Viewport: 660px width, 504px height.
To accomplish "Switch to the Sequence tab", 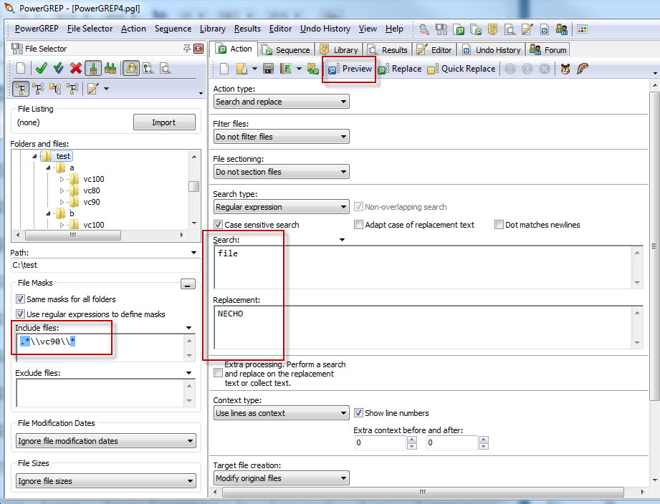I will tap(285, 49).
